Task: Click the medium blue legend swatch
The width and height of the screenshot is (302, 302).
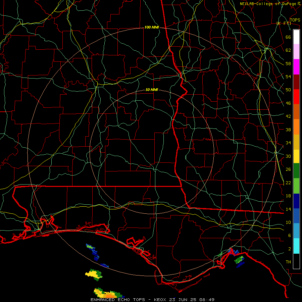Action: point(296,216)
